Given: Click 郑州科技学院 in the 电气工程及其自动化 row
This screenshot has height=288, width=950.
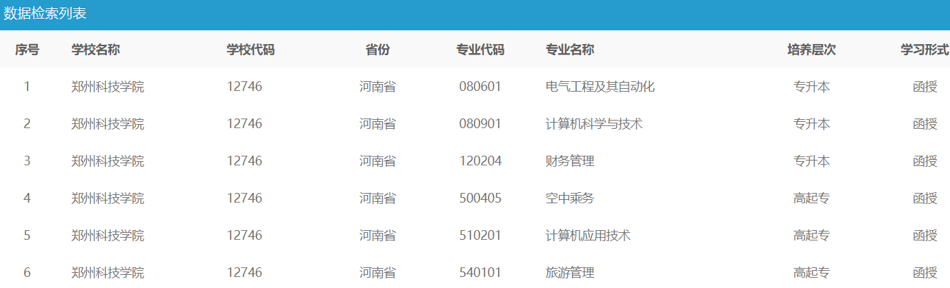Looking at the screenshot, I should tap(108, 87).
